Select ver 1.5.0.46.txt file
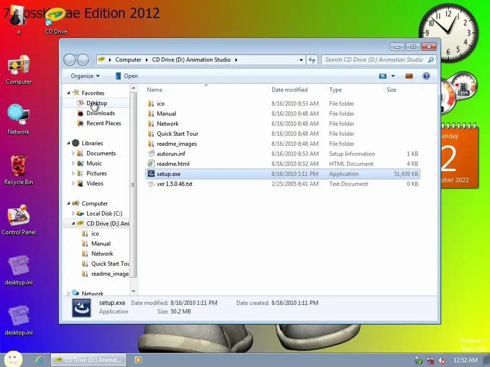Viewport: 490px width, 367px height. (x=282, y=184)
